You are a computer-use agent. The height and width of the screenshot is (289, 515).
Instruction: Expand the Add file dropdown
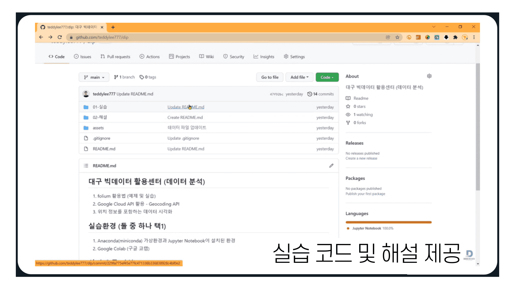click(x=299, y=77)
